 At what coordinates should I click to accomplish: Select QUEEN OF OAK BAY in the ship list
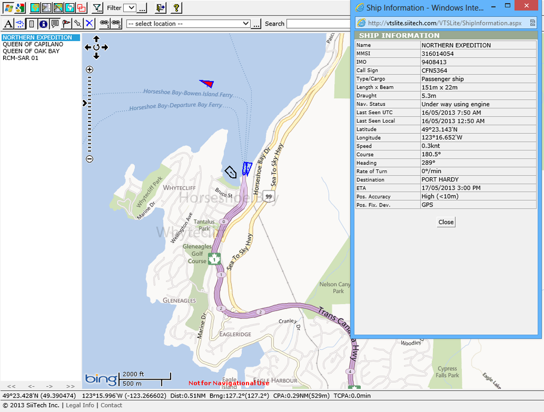point(31,51)
